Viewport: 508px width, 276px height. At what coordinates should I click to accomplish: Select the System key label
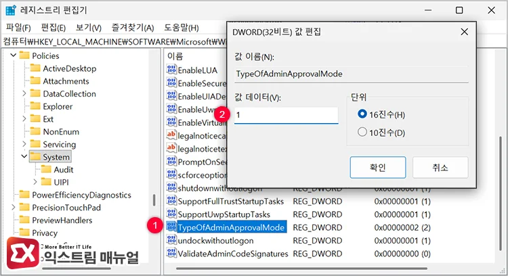56,157
